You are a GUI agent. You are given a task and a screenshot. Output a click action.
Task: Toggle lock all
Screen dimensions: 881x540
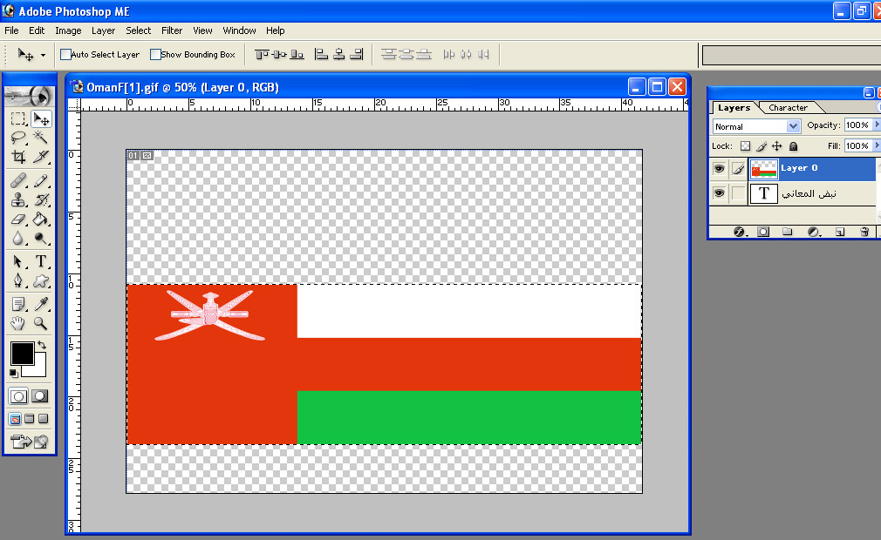794,146
